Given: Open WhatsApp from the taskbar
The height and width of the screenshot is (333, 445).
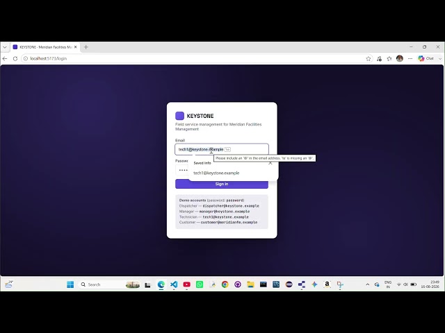Looking at the screenshot, I should pos(200,284).
